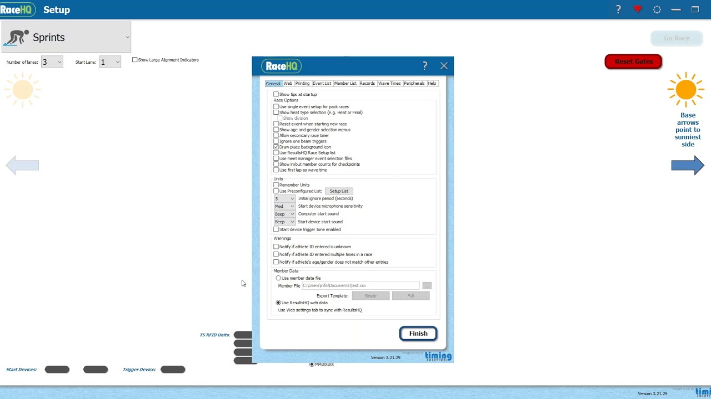This screenshot has height=399, width=711.
Task: Switch to the Event List tab
Action: [322, 83]
